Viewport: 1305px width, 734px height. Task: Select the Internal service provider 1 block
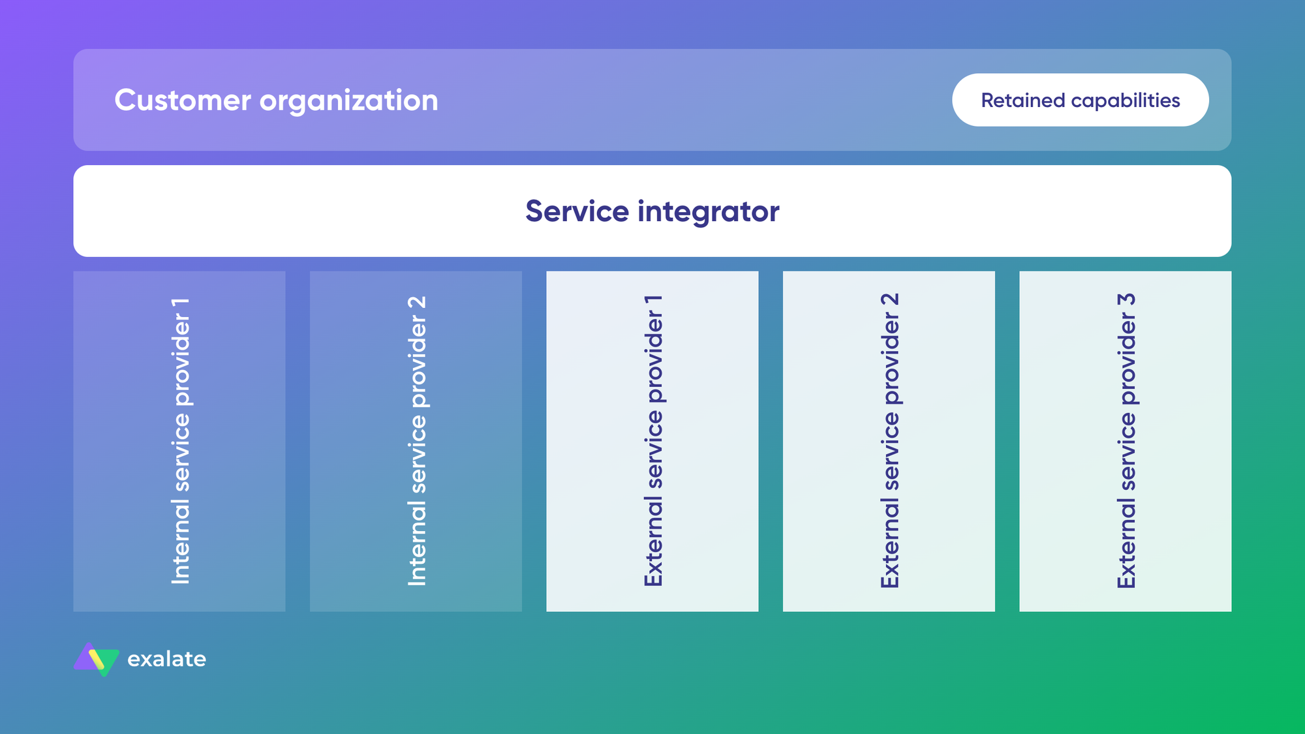(179, 441)
